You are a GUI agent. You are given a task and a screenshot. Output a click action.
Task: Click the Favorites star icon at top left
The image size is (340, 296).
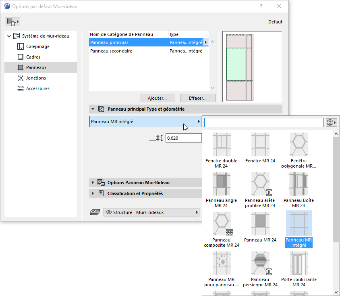(12, 21)
